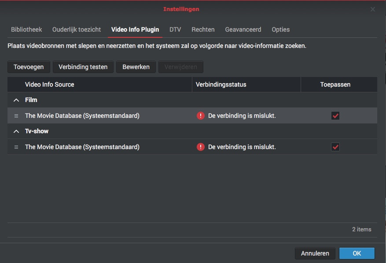Screen dimensions: 386x263
Task: Click the Film row red error icon
Action: click(x=201, y=116)
